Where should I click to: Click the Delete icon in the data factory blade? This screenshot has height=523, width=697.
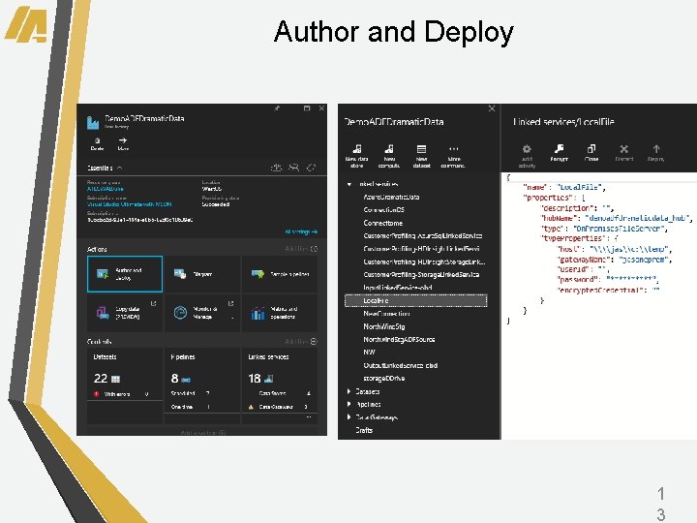click(x=97, y=140)
